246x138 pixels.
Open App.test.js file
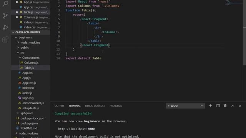click(31, 83)
